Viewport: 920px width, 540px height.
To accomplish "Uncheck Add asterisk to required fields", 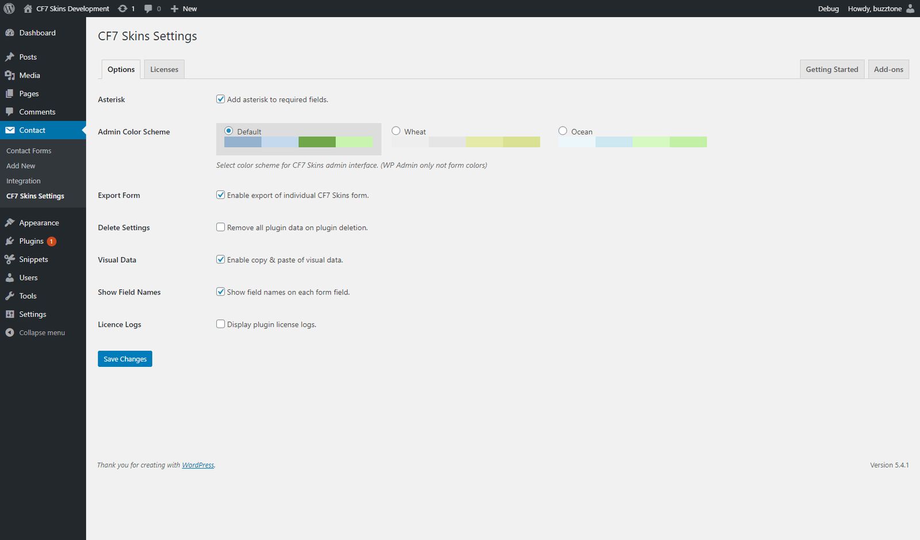I will tap(220, 99).
